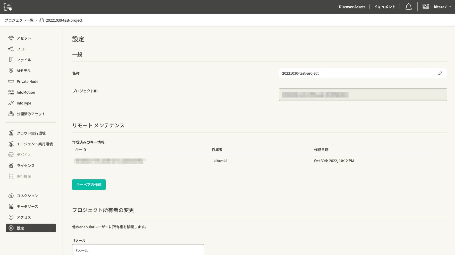Click the Eメール input field
Image resolution: width=455 pixels, height=255 pixels.
[138, 250]
